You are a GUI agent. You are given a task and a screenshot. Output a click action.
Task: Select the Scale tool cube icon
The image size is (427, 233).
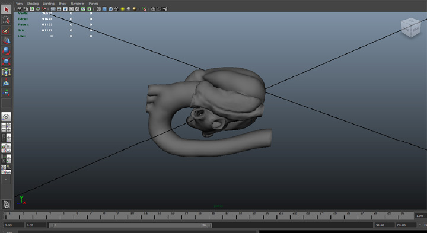click(7, 61)
